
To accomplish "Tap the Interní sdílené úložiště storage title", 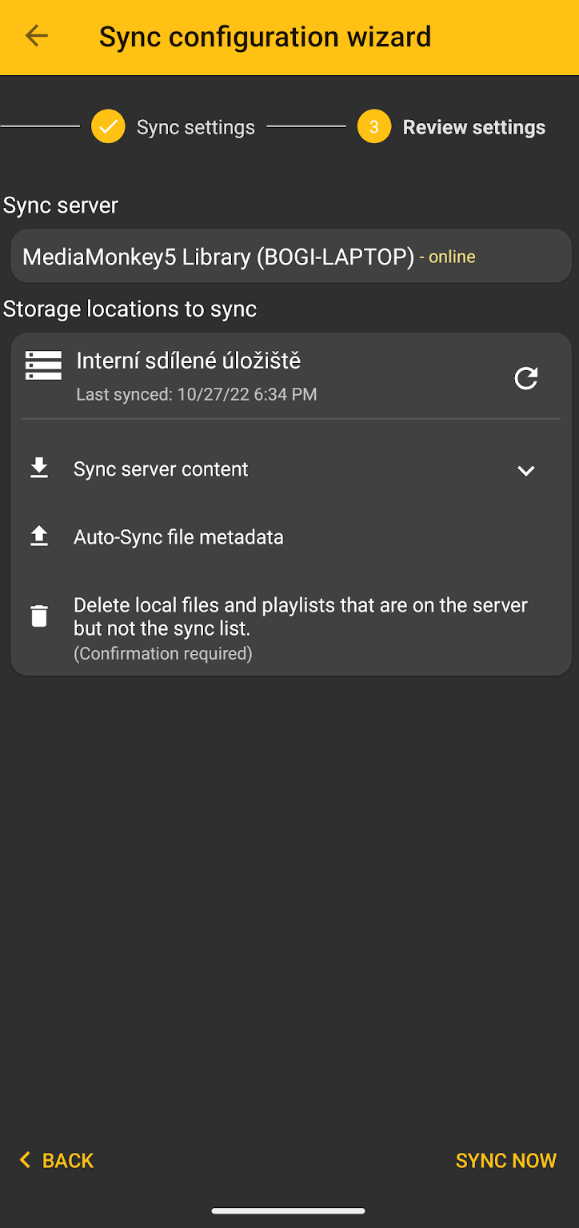I will (188, 361).
